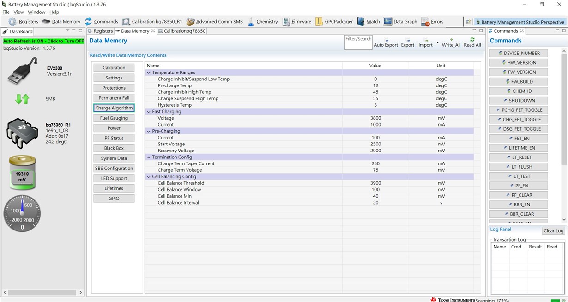The image size is (568, 302).
Task: Select the Charge Term Taper Current row
Action: [310, 163]
